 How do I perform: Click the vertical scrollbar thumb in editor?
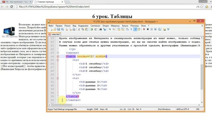(x=202, y=77)
